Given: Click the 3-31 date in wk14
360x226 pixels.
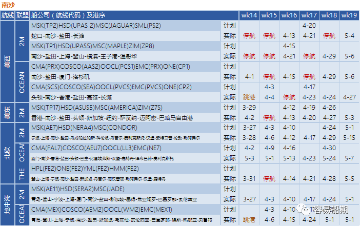Looking at the screenshot, I should click(249, 179).
